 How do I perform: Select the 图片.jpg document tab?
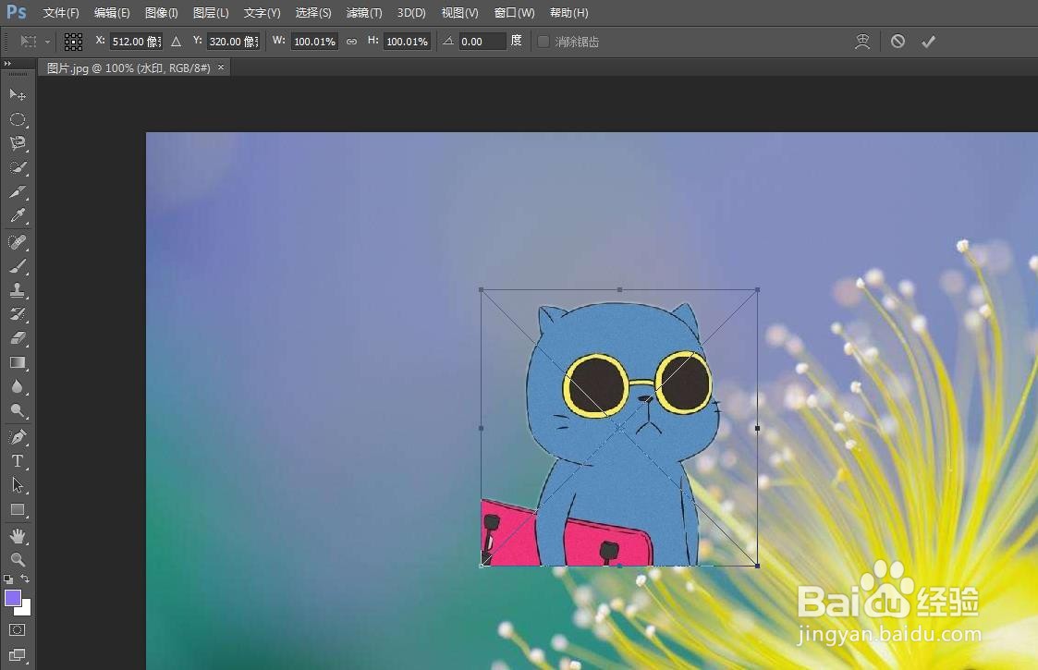tap(128, 67)
